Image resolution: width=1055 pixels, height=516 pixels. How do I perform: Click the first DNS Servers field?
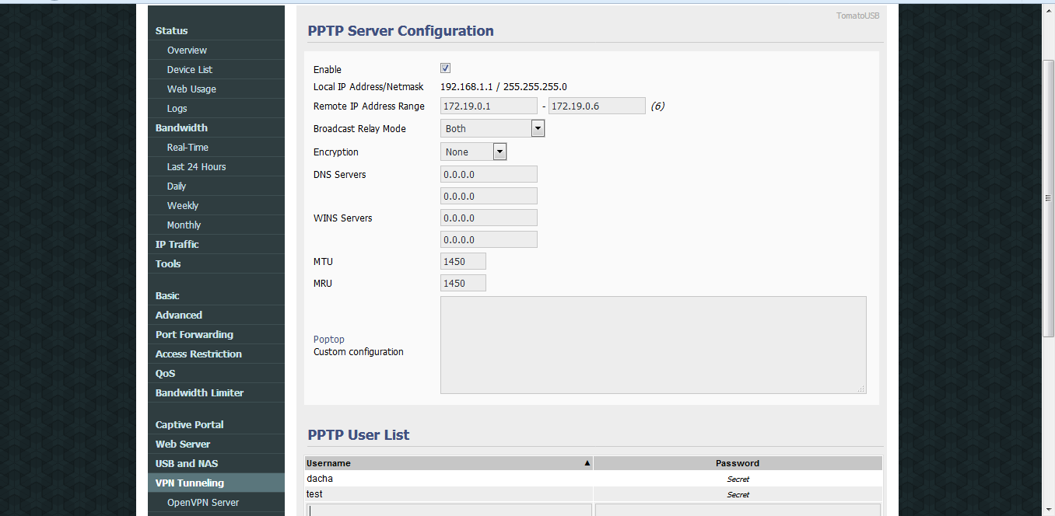489,174
